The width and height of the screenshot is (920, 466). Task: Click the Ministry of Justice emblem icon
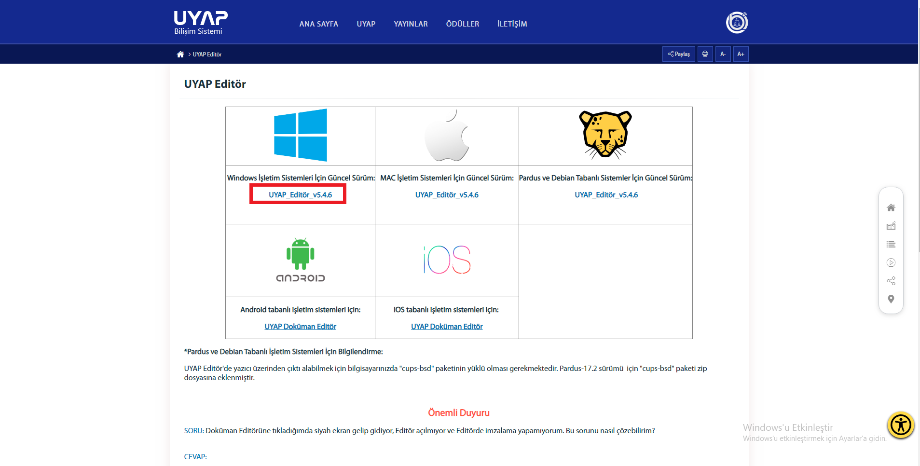pos(737,22)
